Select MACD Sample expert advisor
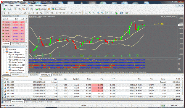 [x=17, y=68]
